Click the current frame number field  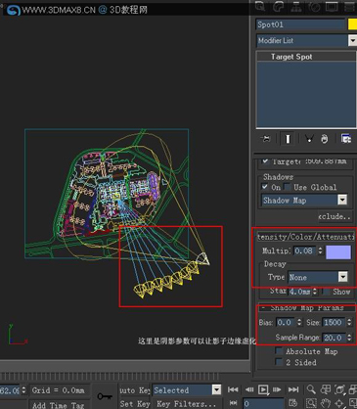(264, 403)
